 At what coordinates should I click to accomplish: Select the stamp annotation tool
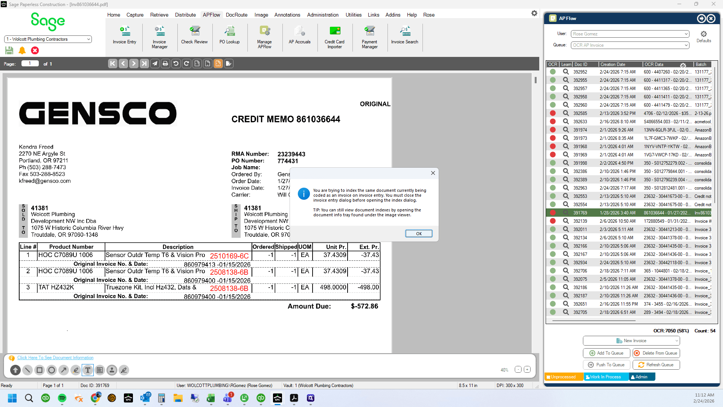tap(112, 370)
